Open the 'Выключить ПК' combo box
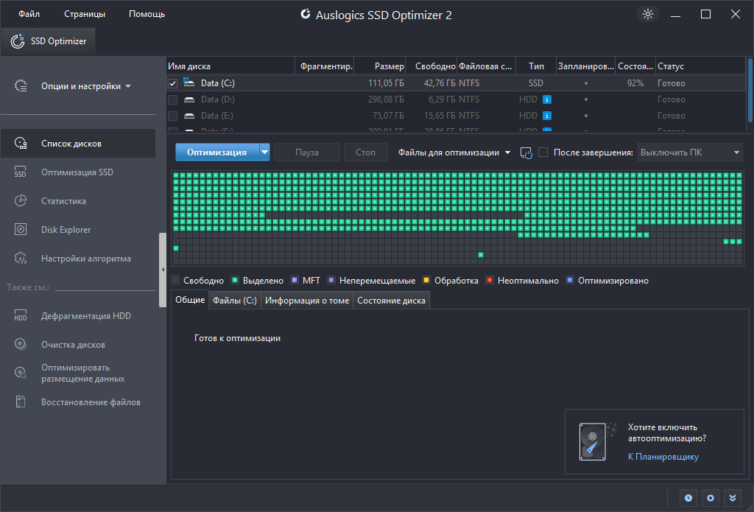Image resolution: width=754 pixels, height=512 pixels. point(689,152)
